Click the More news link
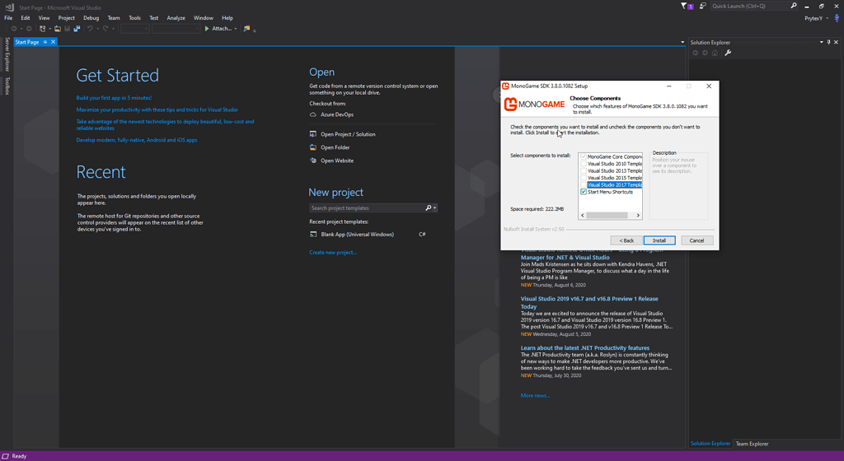 coord(535,395)
